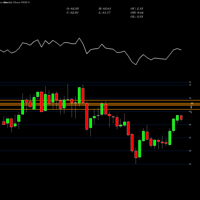Click the lowest red candle near 45
The height and width of the screenshot is (200, 200).
click(x=136, y=154)
